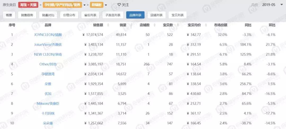Expand the 防辐射 category dropdown arrow
286x129 pixels.
106,5
